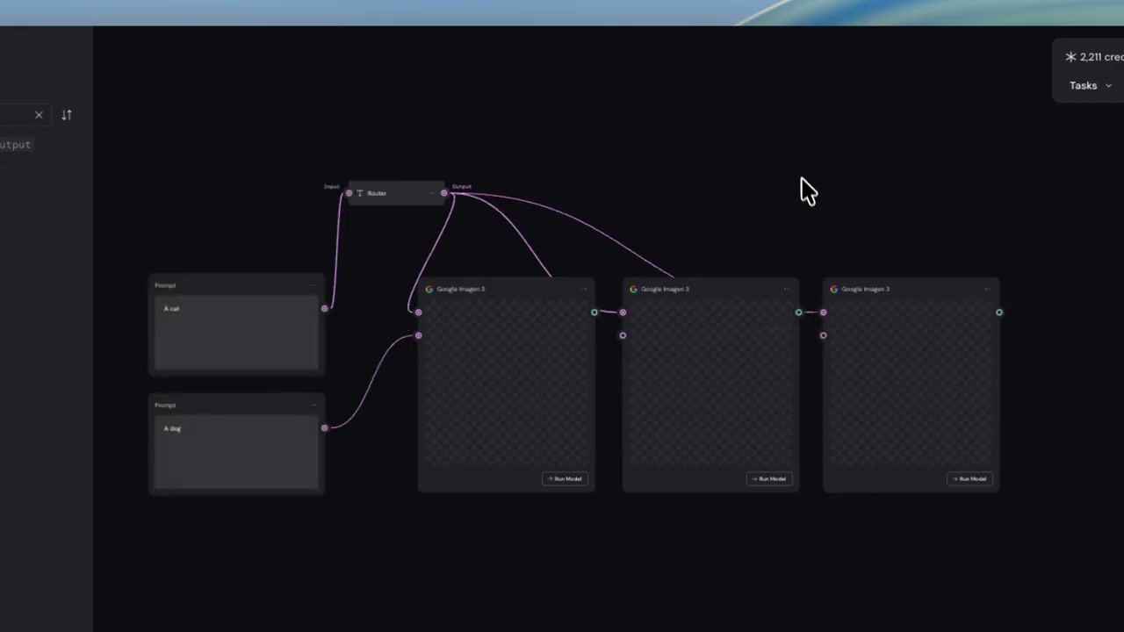Run Model on the Imagen node wired to 'A dog'
Viewport: 1124px width, 632px height.
pyautogui.click(x=564, y=478)
